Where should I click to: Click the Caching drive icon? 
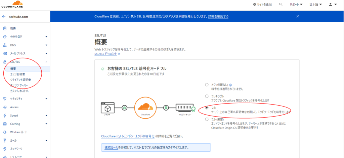(5, 124)
